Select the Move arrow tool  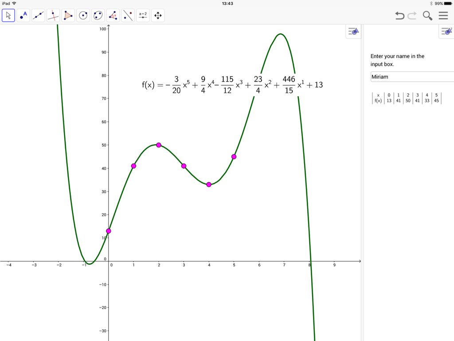[x=8, y=15]
